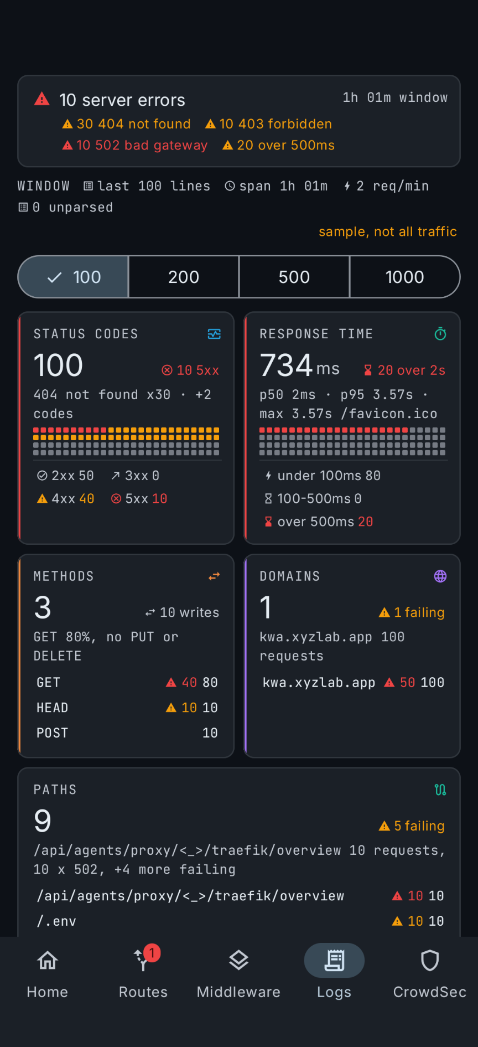Tap the circled-x icon beside 10 5xx
478x1047 pixels.
(x=167, y=370)
